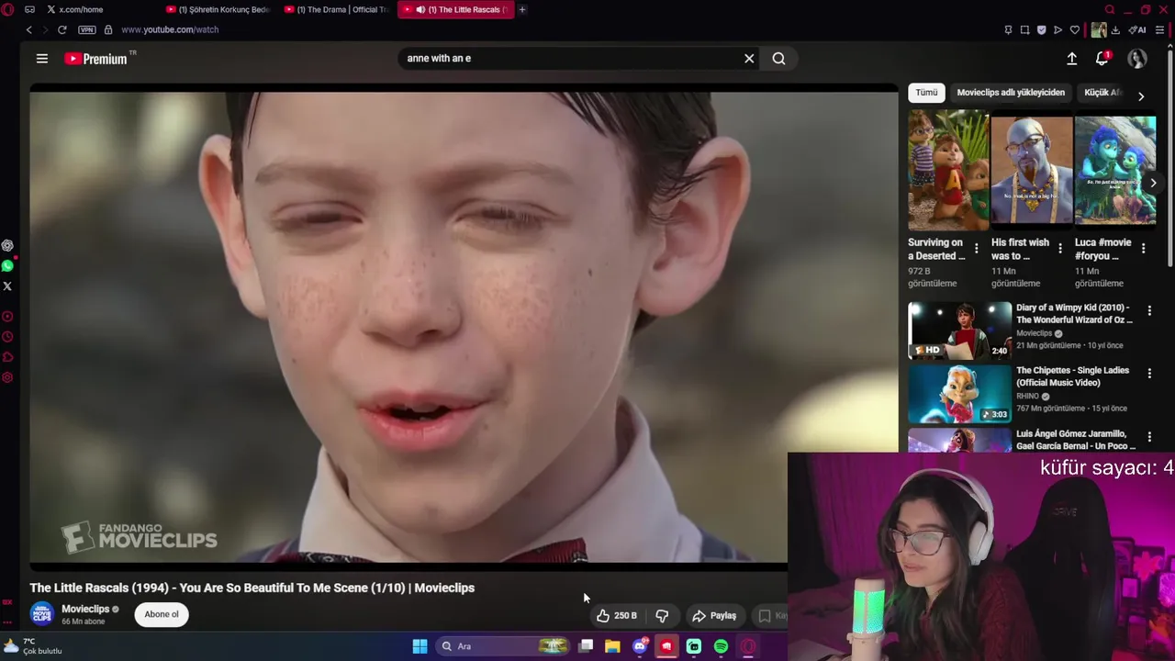Viewport: 1175px width, 661px height.
Task: Share the video via Paylaş button
Action: click(x=714, y=616)
